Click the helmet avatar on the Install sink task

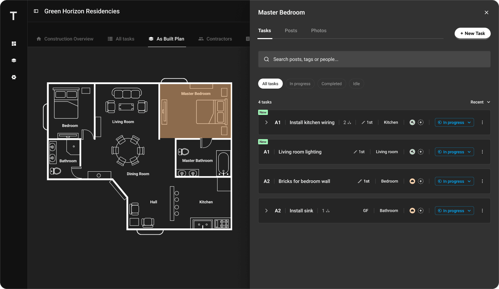click(412, 210)
